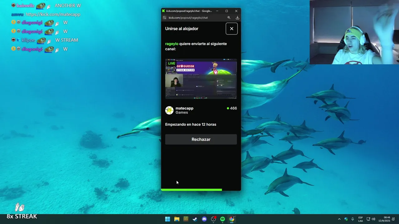Click the microphone icon in system tray
This screenshot has height=224, width=399.
click(353, 219)
